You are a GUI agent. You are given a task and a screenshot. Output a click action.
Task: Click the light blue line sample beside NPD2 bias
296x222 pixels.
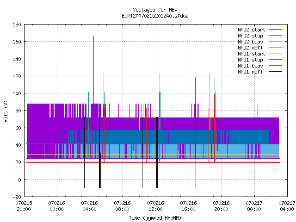pos(275,42)
